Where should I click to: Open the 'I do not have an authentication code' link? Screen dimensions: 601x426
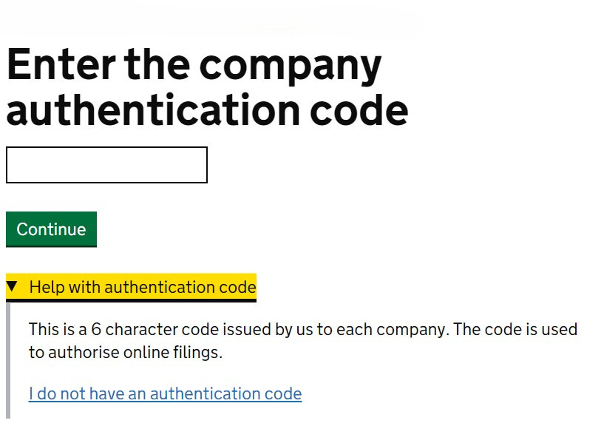pyautogui.click(x=165, y=393)
